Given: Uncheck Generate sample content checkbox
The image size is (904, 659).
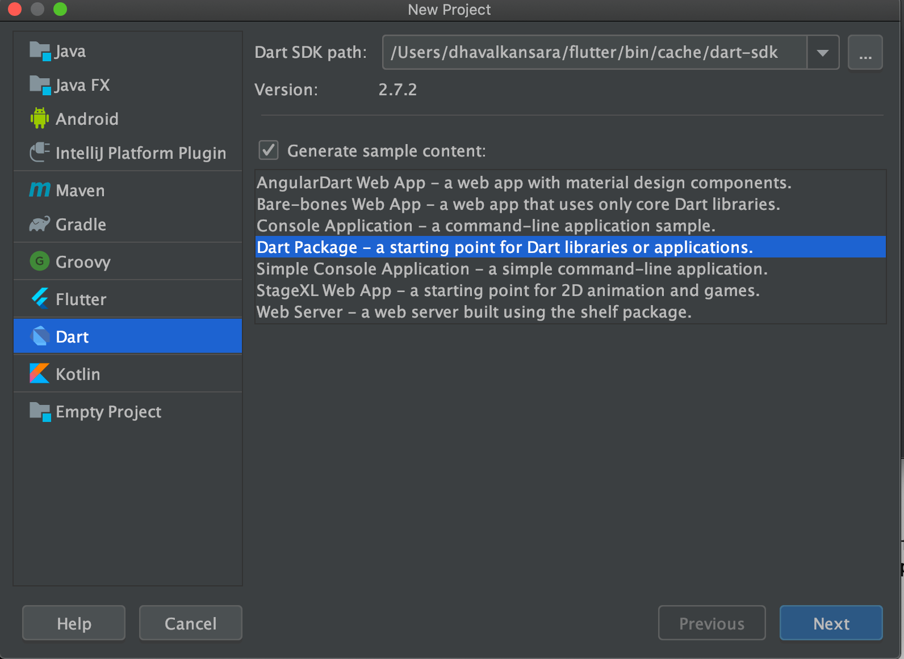Looking at the screenshot, I should pos(269,150).
